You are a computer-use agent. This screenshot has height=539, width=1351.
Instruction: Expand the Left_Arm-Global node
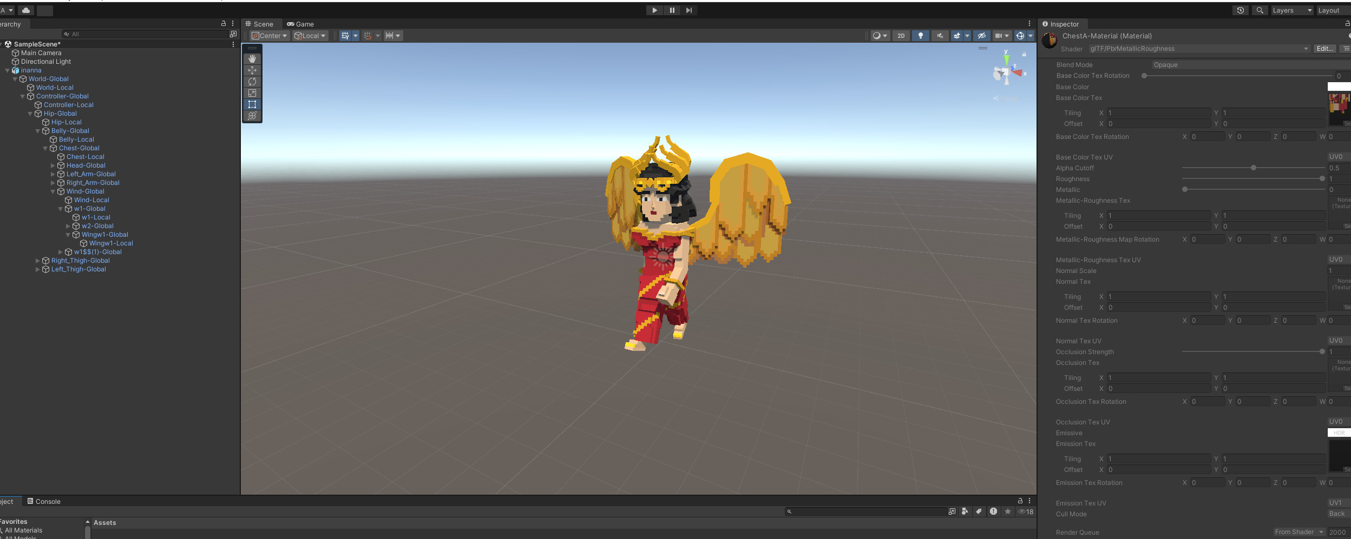point(53,174)
